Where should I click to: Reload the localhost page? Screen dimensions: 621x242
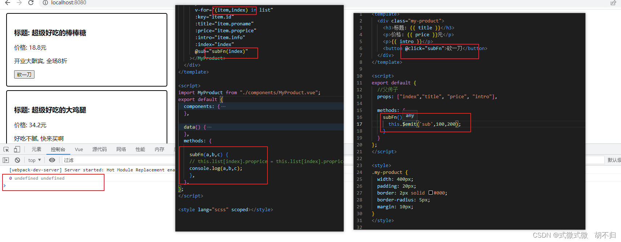tap(31, 3)
